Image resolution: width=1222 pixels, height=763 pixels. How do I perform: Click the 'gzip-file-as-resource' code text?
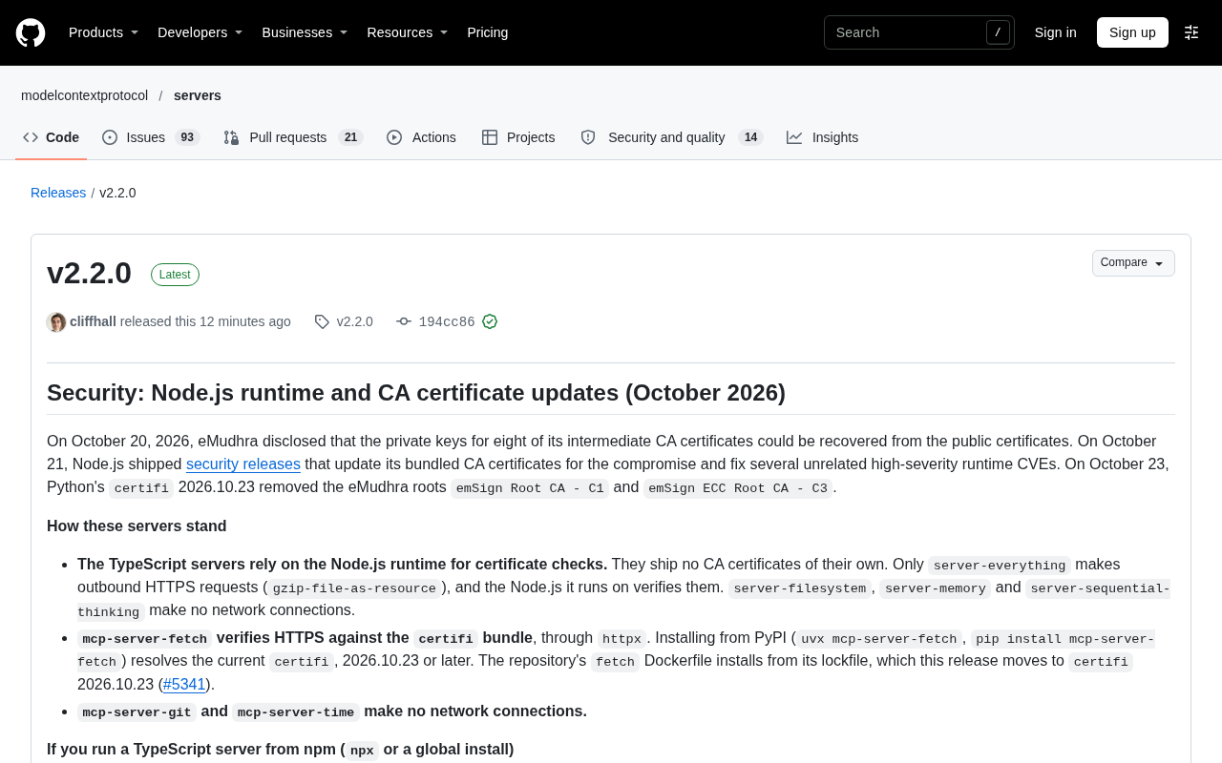coord(354,588)
